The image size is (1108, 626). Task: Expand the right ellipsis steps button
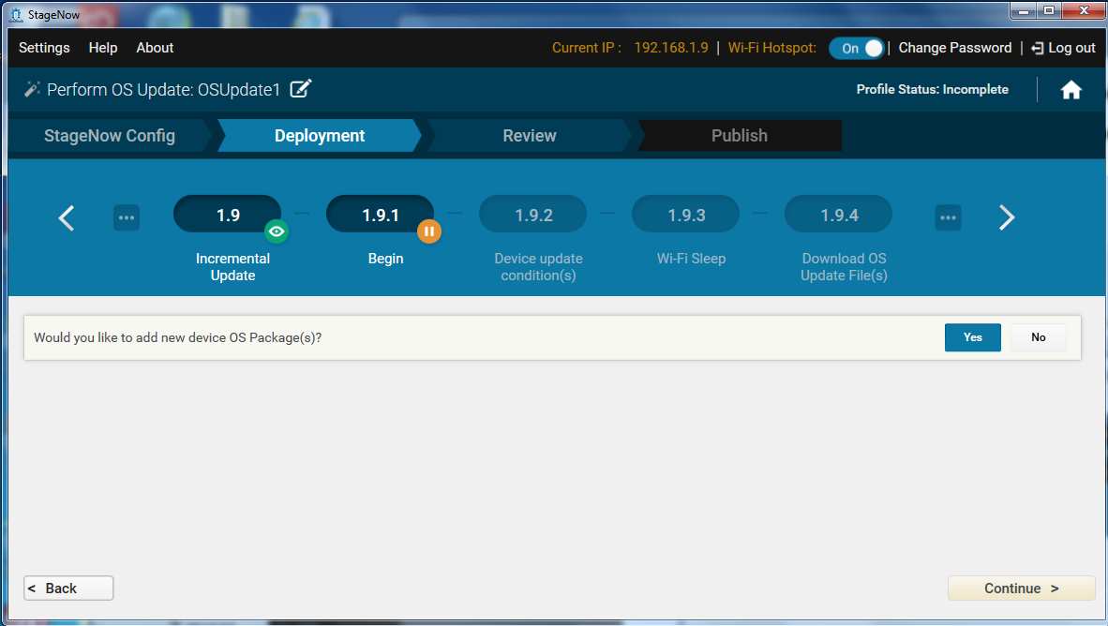point(948,217)
